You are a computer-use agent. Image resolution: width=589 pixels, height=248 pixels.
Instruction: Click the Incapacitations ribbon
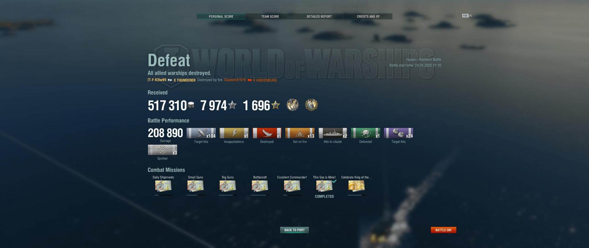click(234, 133)
